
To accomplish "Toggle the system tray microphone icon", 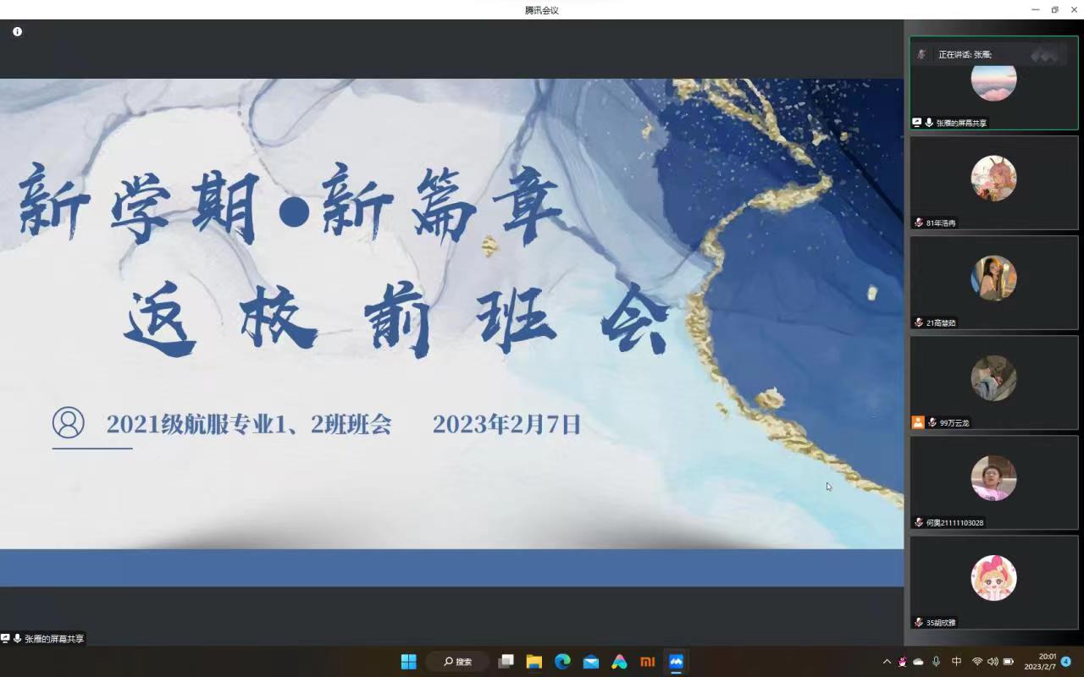I will coord(936,662).
